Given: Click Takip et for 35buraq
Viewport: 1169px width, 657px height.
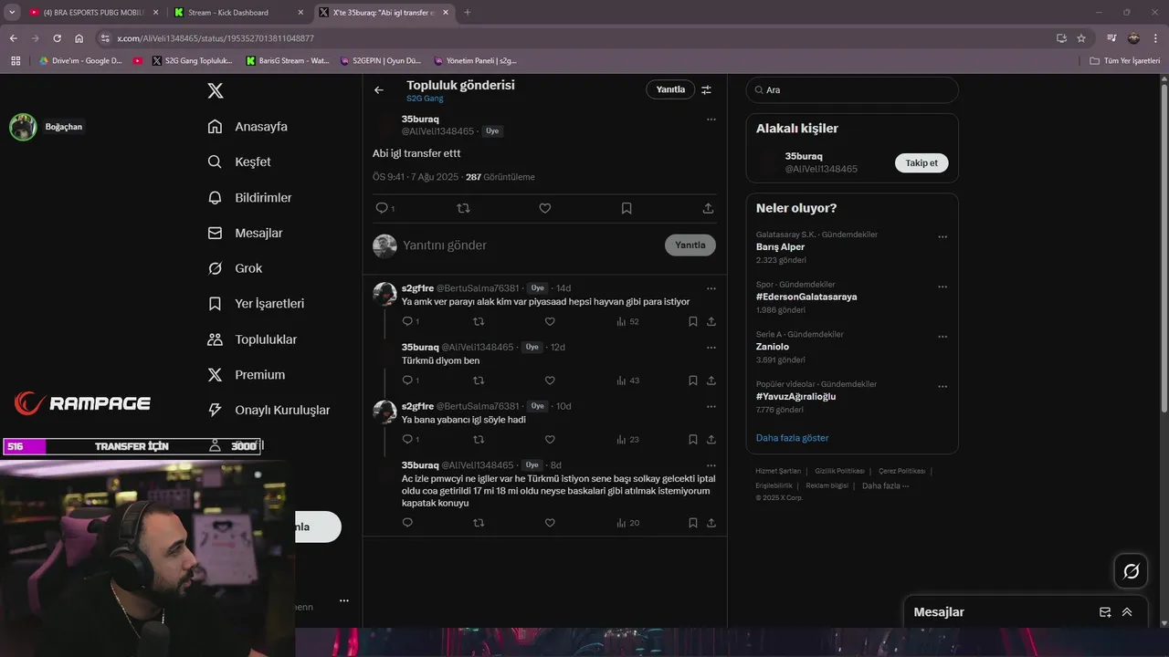Looking at the screenshot, I should point(922,162).
